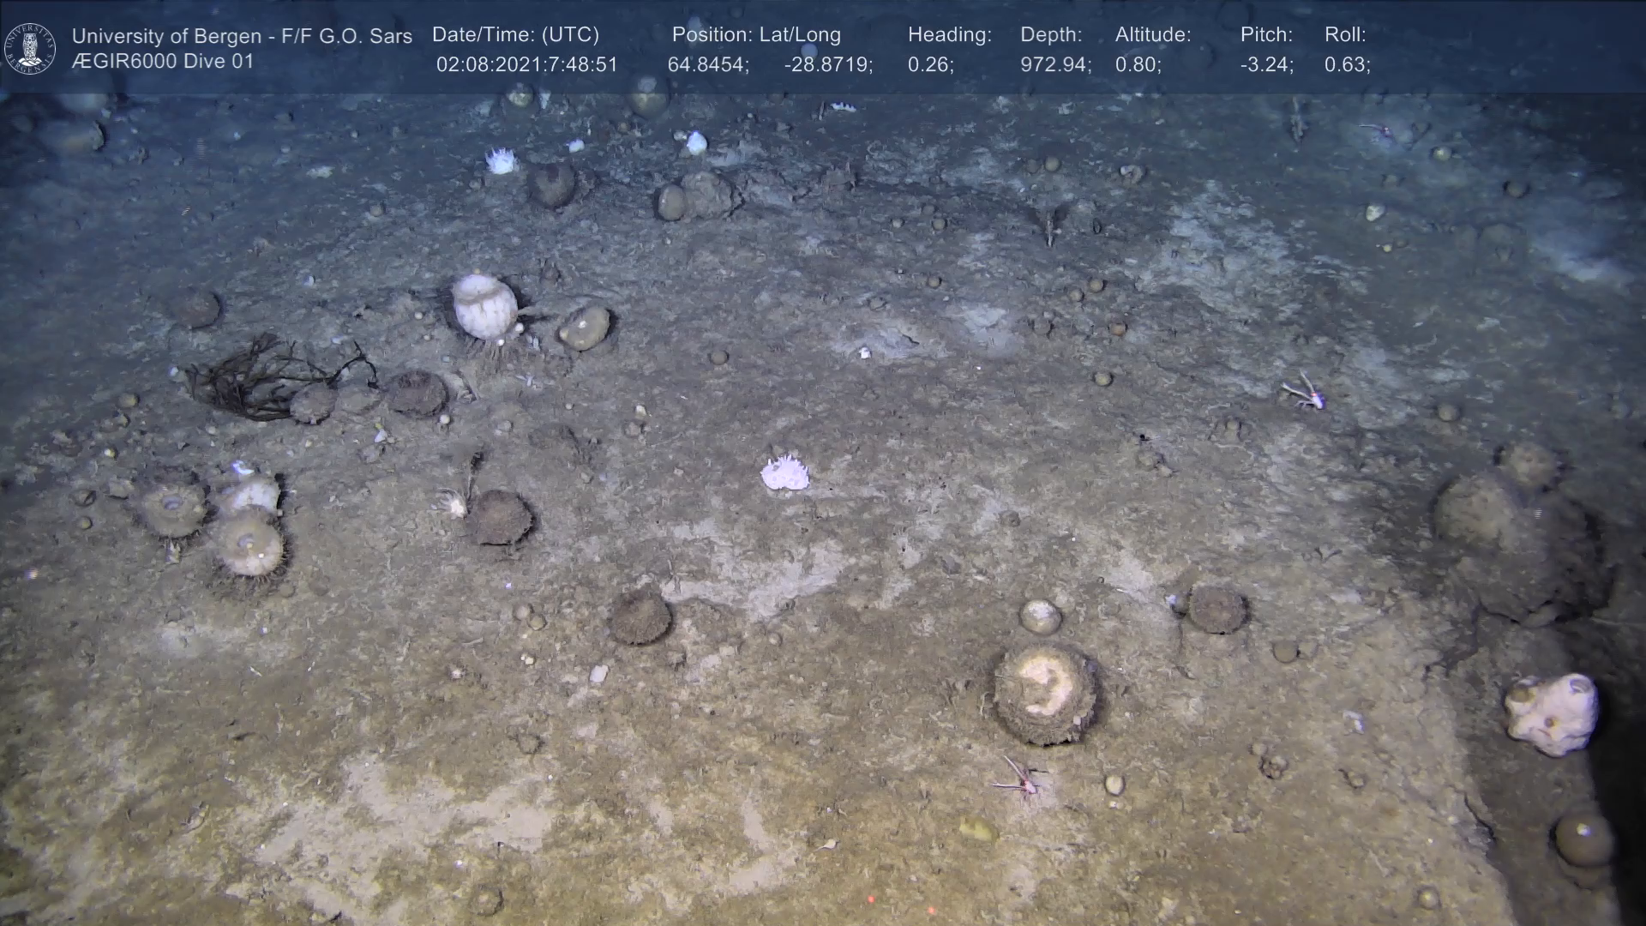Click the 'Heading:' label
Viewport: 1646px width, 926px height.
(x=949, y=35)
